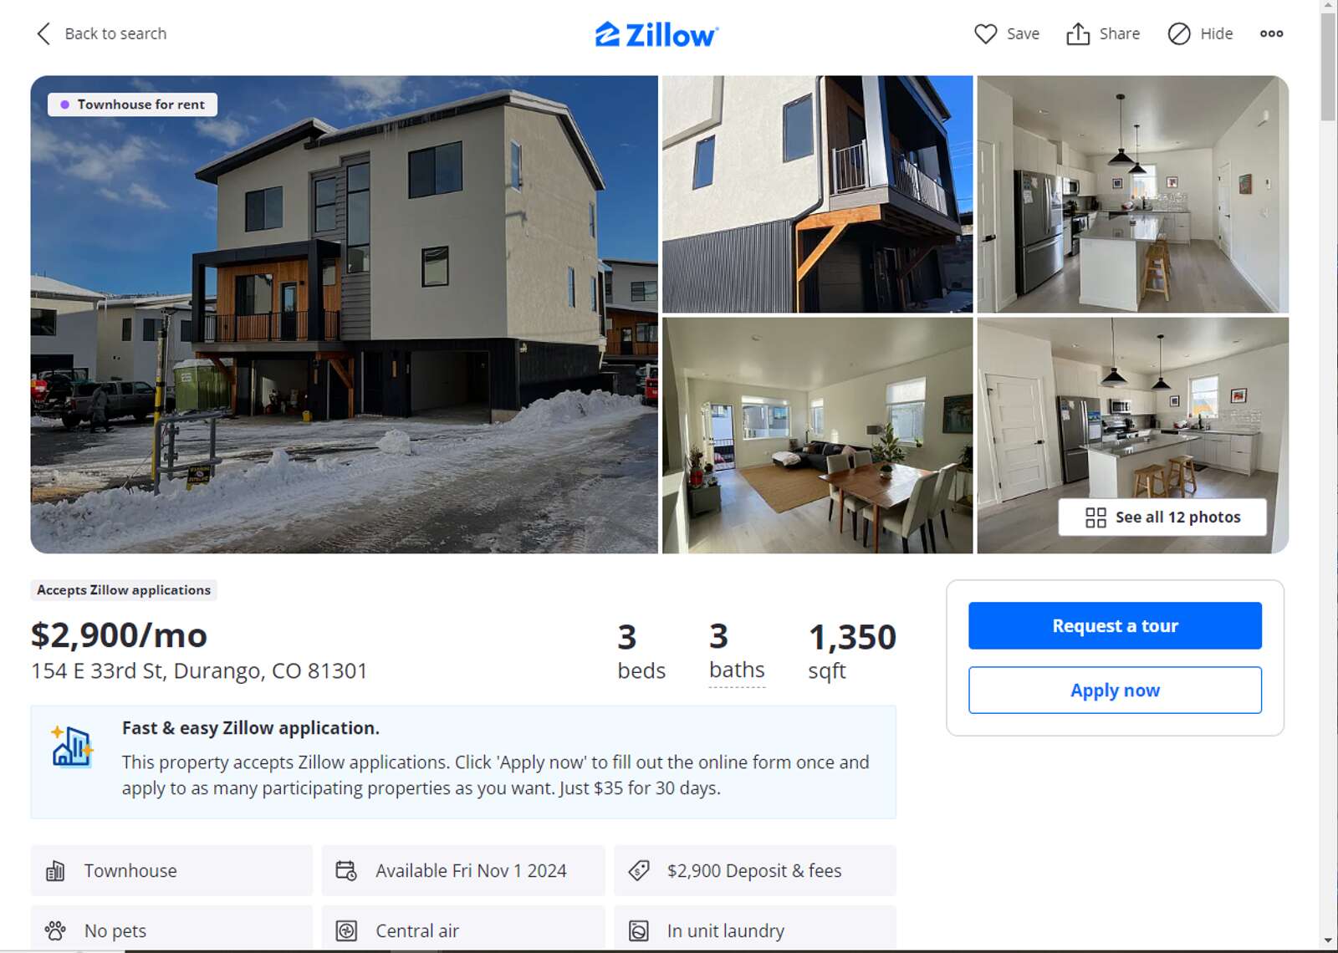1338x953 pixels.
Task: Click the calendar availability icon
Action: (346, 871)
